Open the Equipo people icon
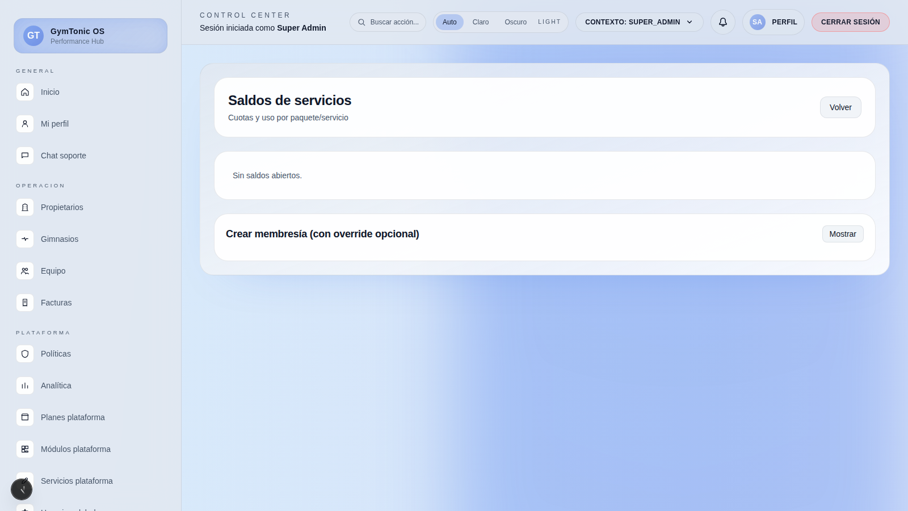908x511 pixels. click(x=25, y=271)
